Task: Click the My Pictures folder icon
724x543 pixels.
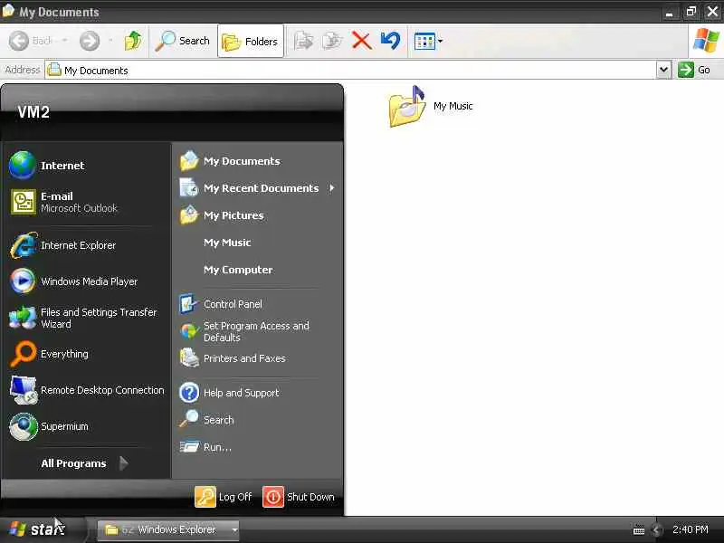Action: click(189, 215)
